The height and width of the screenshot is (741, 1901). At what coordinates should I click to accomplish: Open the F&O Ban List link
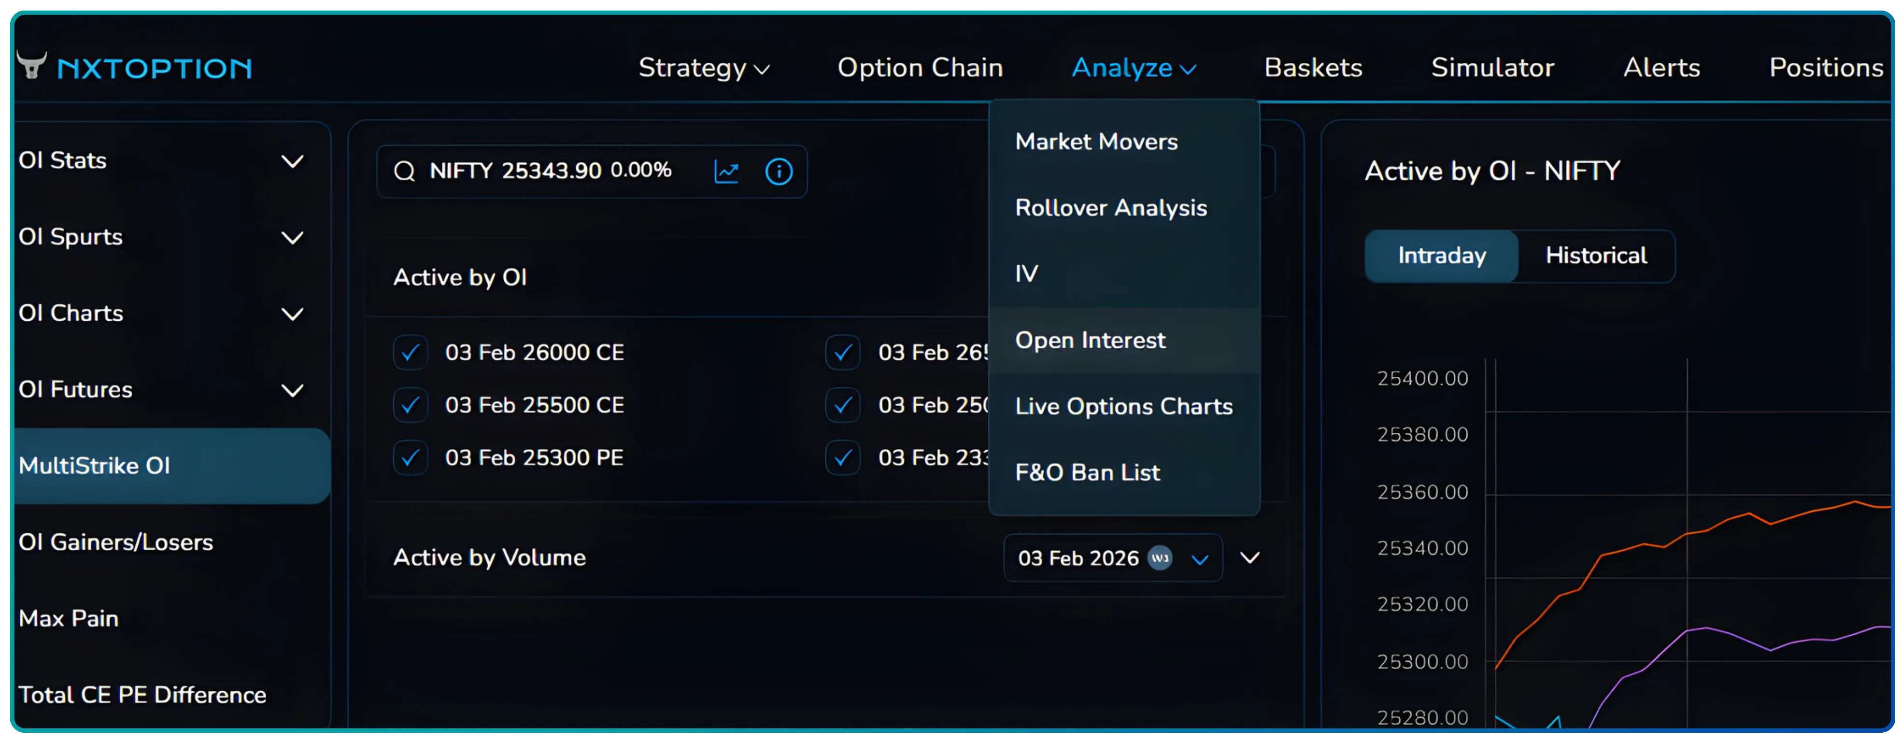click(x=1087, y=472)
